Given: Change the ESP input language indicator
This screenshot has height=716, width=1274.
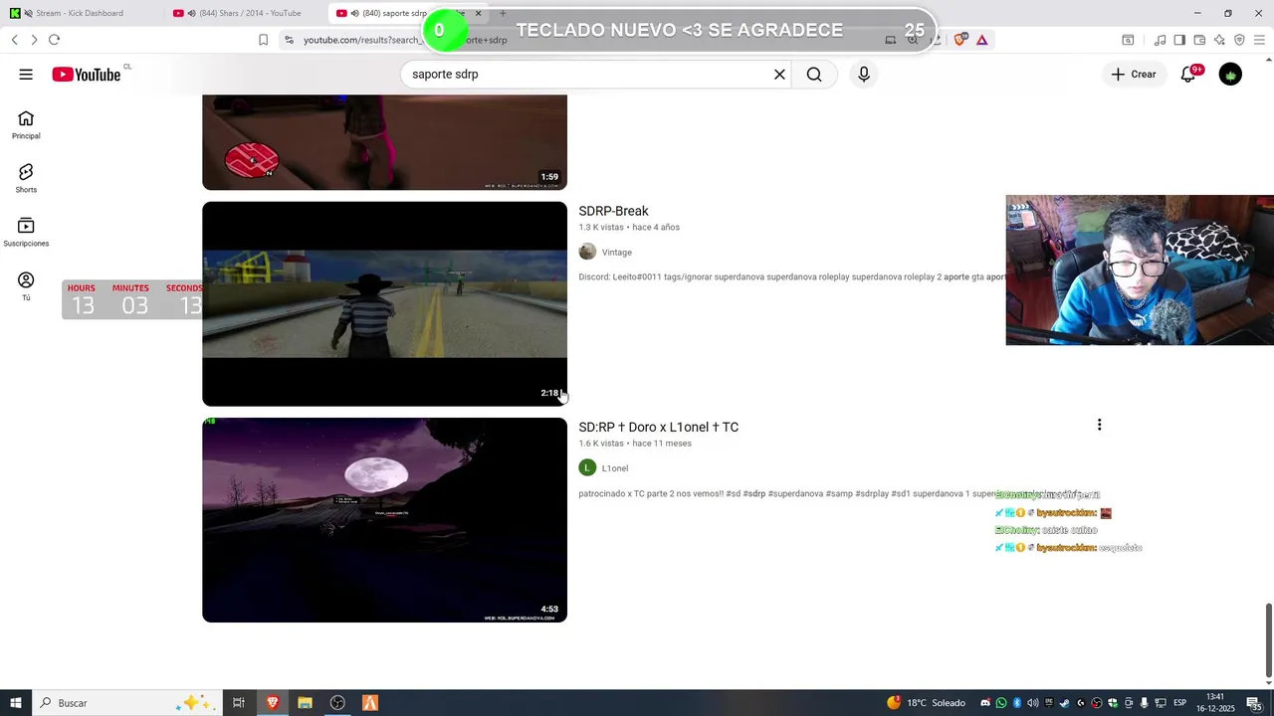Looking at the screenshot, I should pyautogui.click(x=1179, y=703).
